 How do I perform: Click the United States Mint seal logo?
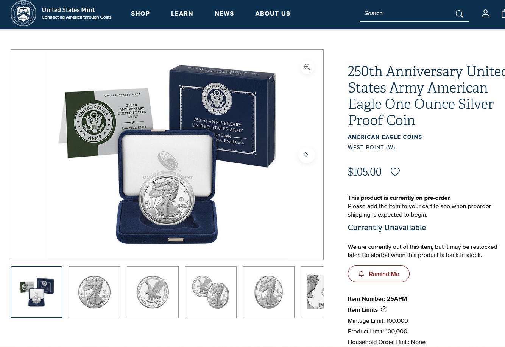23,13
